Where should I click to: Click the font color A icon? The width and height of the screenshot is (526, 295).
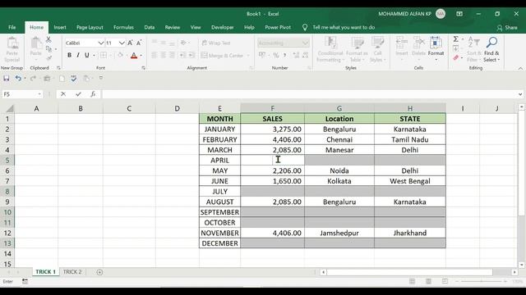(134, 56)
